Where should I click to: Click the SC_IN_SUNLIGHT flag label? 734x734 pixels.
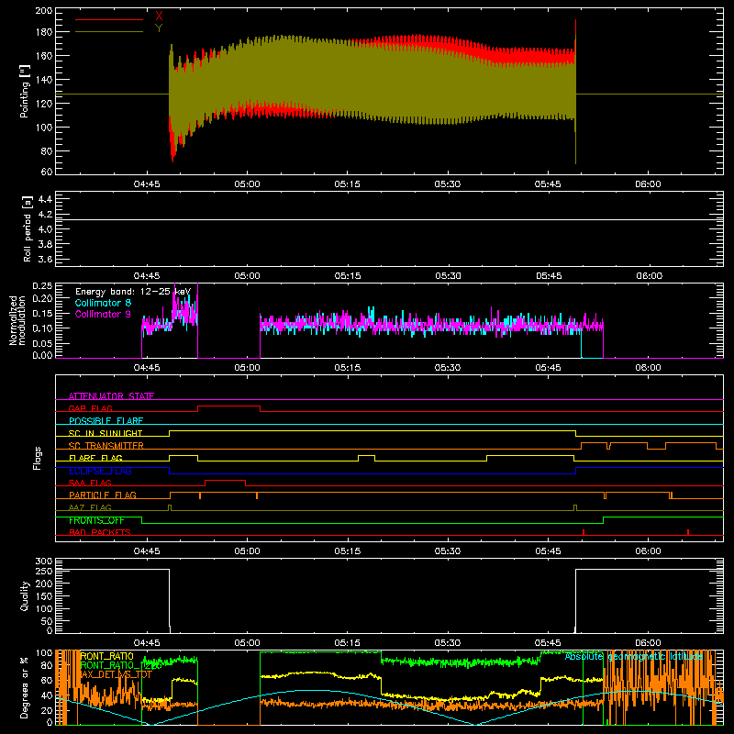106,433
